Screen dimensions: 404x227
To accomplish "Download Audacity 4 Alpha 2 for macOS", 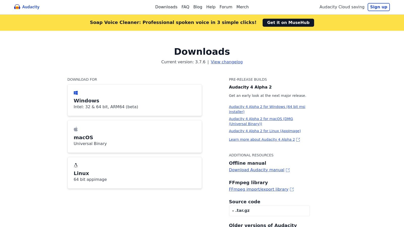I will 261,121.
